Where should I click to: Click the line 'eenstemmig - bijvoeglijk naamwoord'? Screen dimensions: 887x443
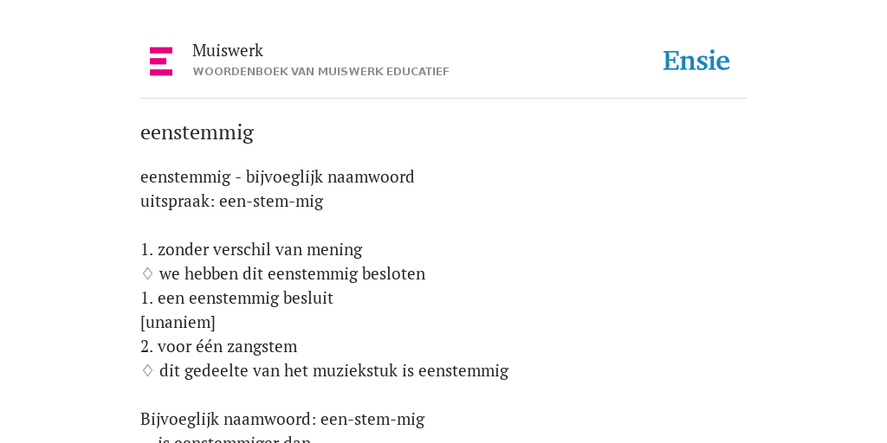pos(277,177)
